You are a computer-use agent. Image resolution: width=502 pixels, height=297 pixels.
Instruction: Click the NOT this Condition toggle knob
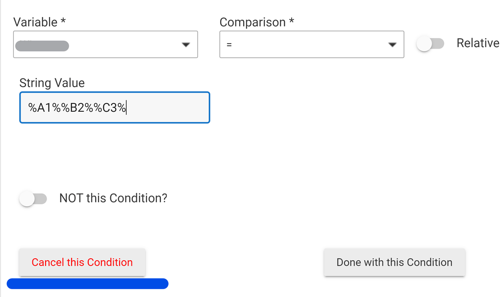pyautogui.click(x=27, y=198)
